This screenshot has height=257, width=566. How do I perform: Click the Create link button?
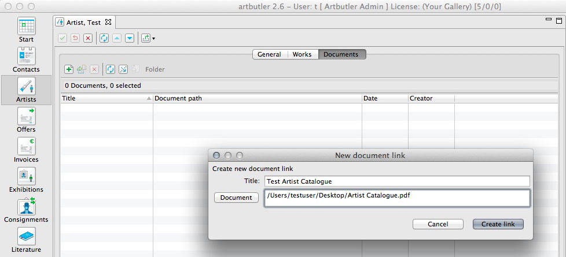(x=498, y=224)
